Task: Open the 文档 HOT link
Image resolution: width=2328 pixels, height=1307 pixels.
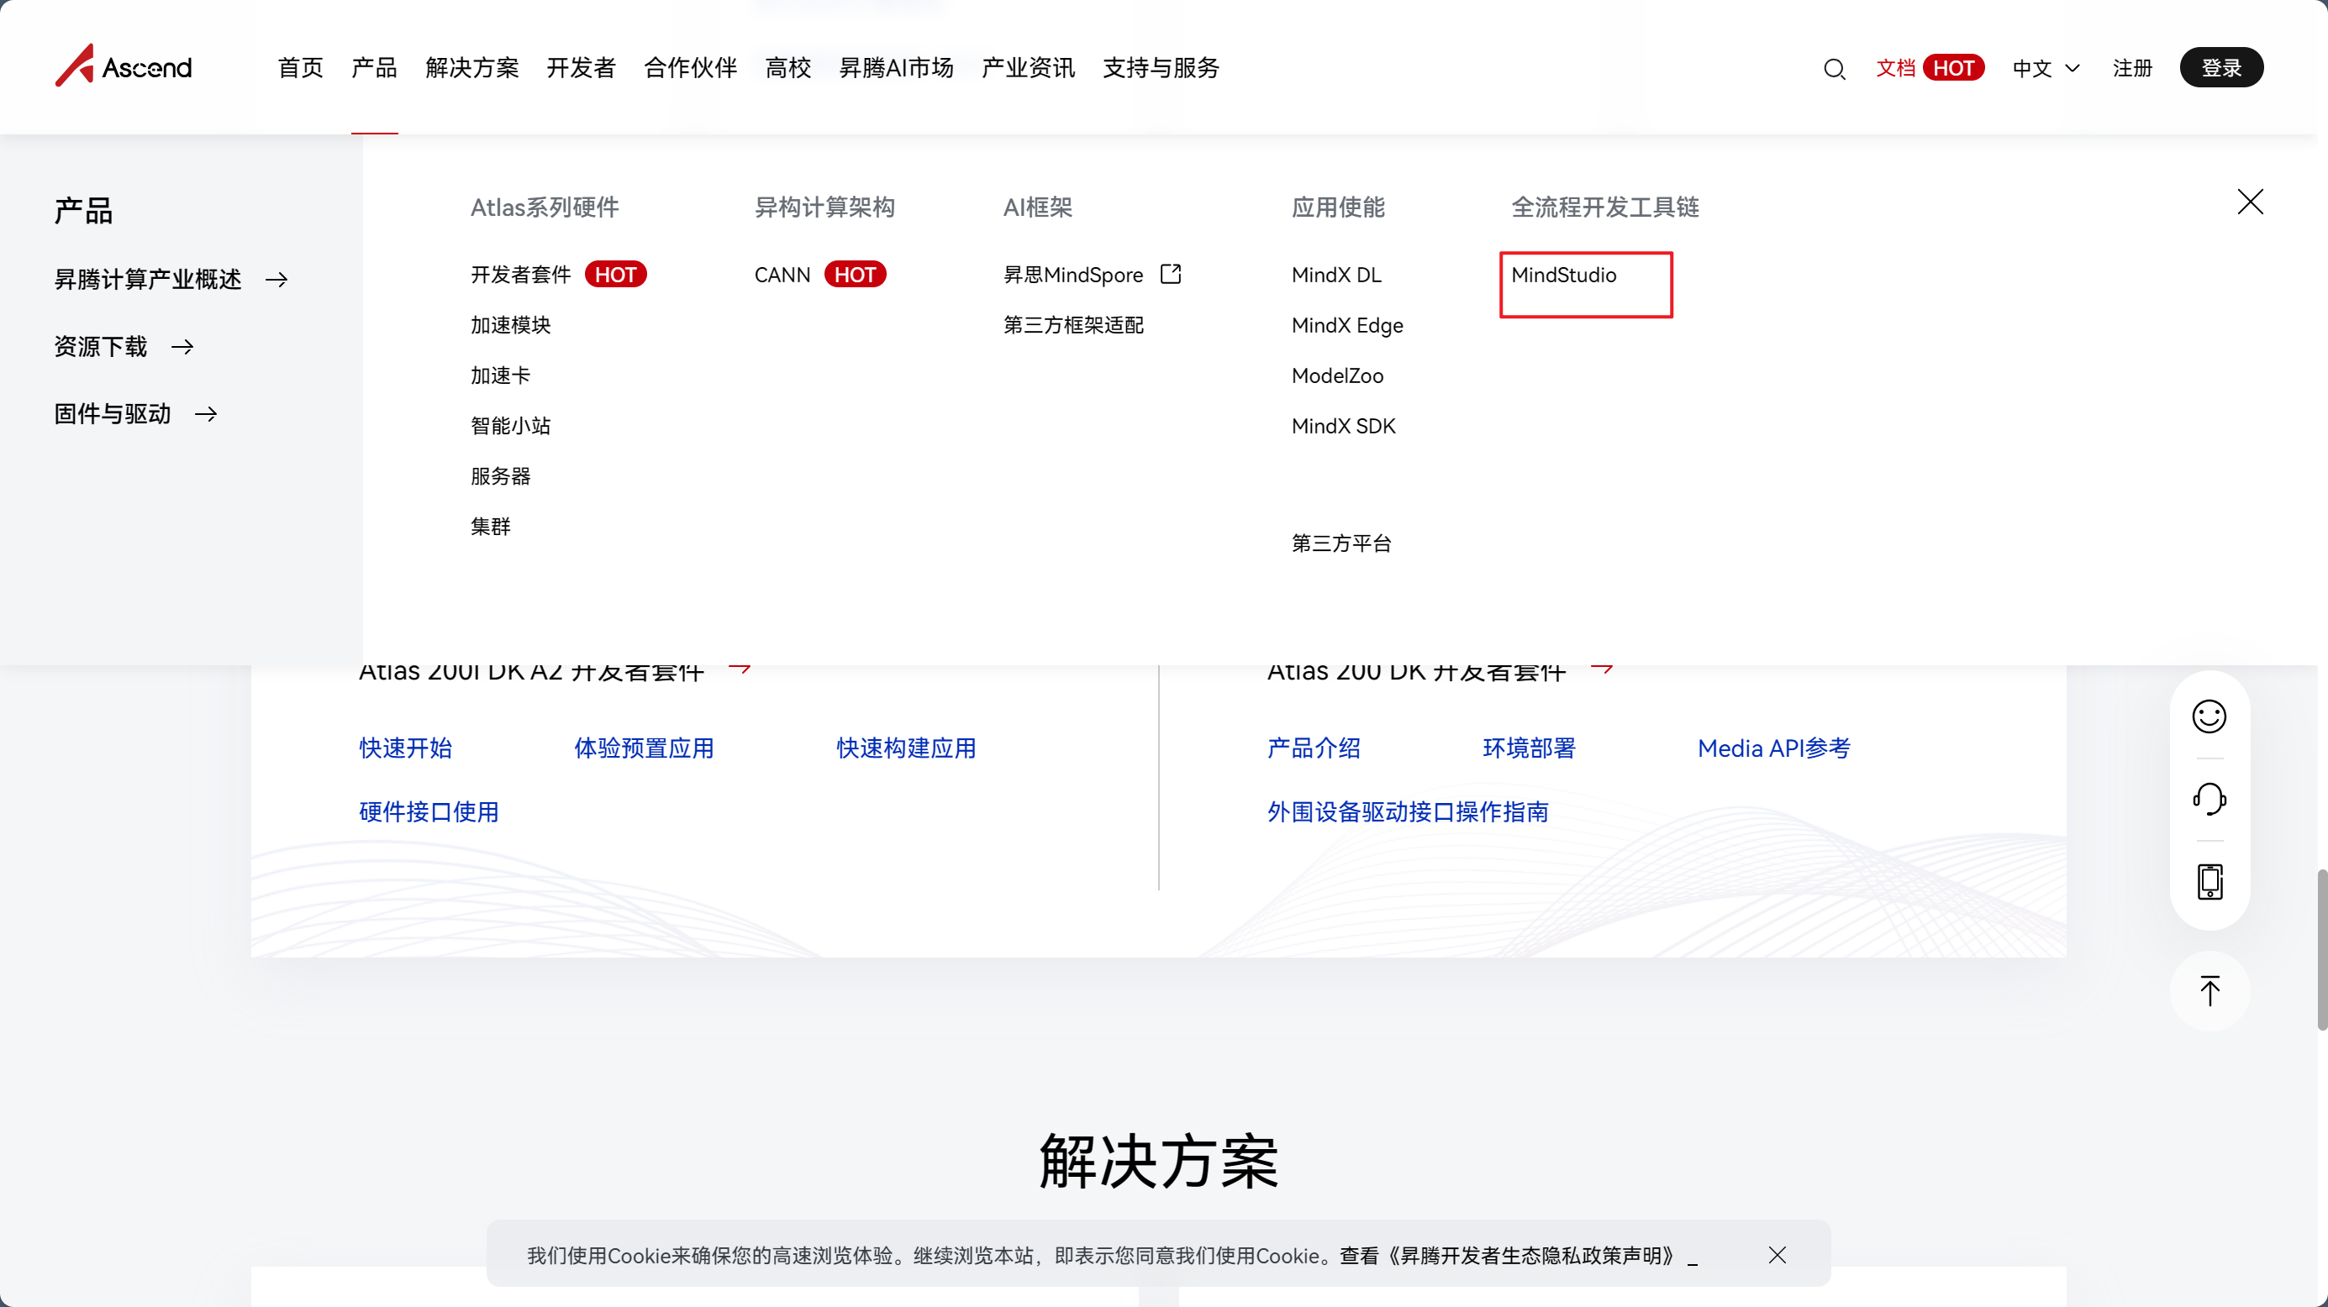Action: 1930,68
